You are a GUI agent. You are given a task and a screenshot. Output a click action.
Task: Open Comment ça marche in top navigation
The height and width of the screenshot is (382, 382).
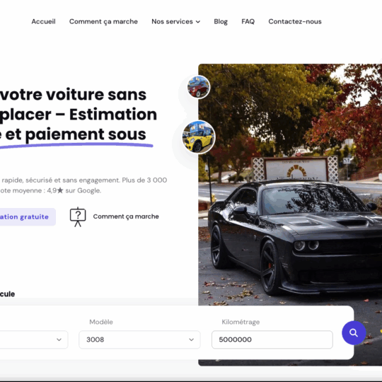(103, 21)
